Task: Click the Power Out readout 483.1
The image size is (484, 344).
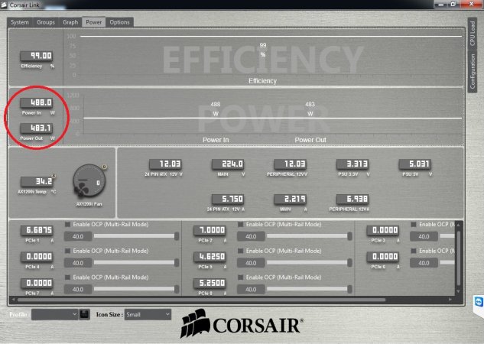Action: tap(37, 128)
